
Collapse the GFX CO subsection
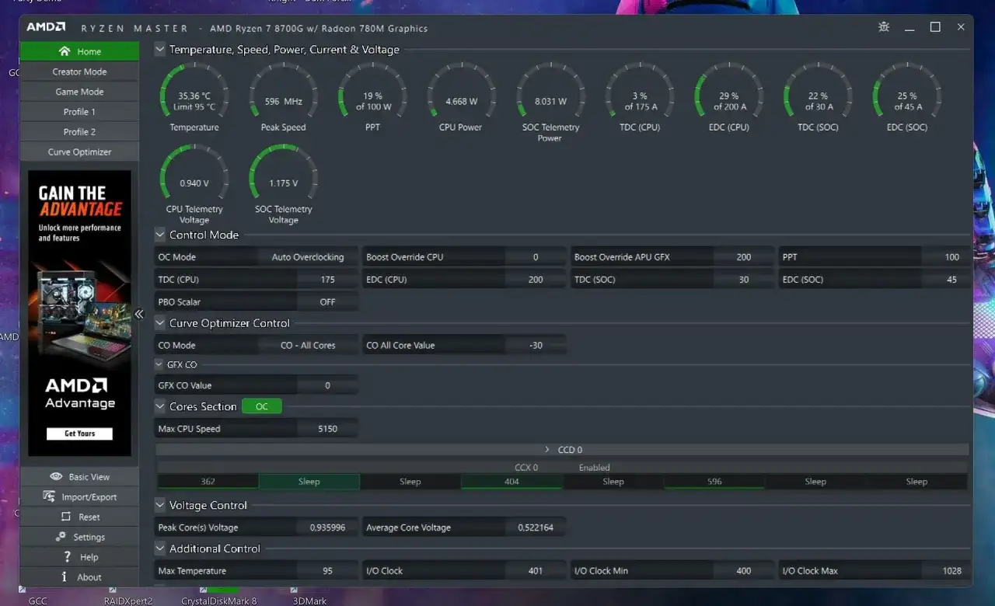pyautogui.click(x=159, y=364)
